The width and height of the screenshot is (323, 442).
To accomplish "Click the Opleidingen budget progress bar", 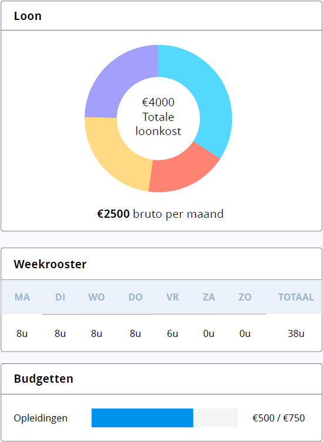I will tap(165, 418).
